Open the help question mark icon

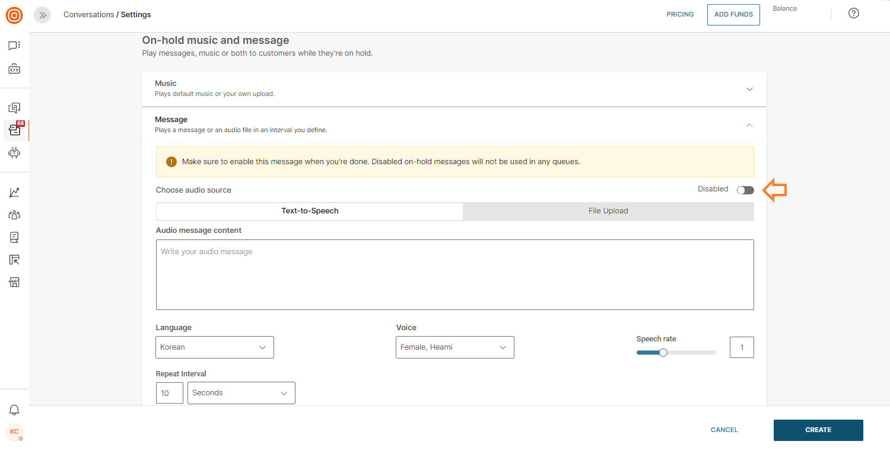point(854,14)
